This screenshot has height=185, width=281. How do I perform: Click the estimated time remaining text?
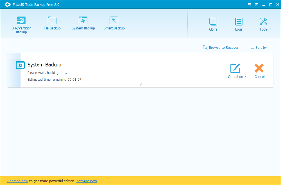point(54,80)
